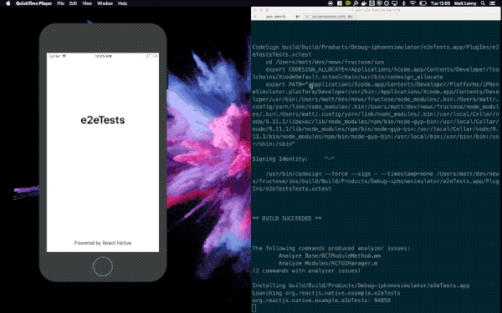Open the Help menu

click(123, 3)
